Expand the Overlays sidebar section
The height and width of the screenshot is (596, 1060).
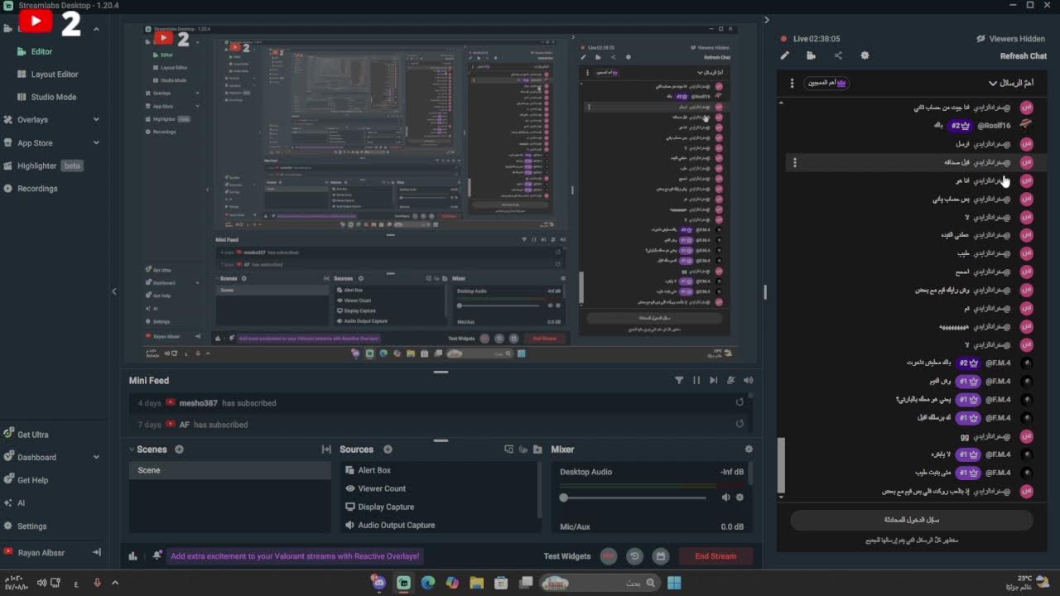(96, 120)
